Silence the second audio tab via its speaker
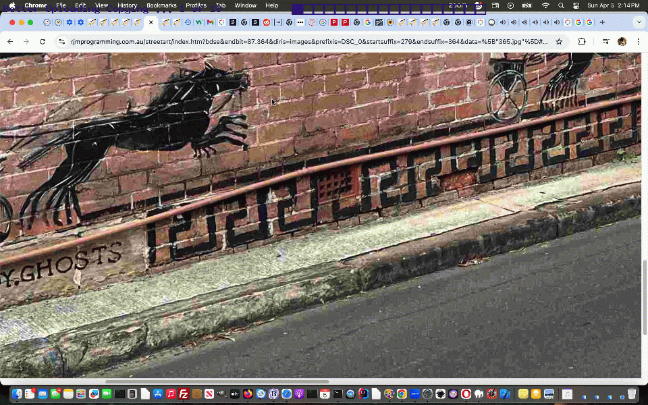The width and height of the screenshot is (648, 405). pyautogui.click(x=514, y=22)
